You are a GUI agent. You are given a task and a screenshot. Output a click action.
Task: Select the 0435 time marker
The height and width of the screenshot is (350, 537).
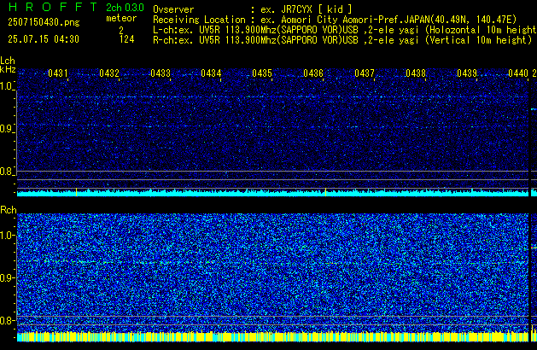[x=262, y=73]
